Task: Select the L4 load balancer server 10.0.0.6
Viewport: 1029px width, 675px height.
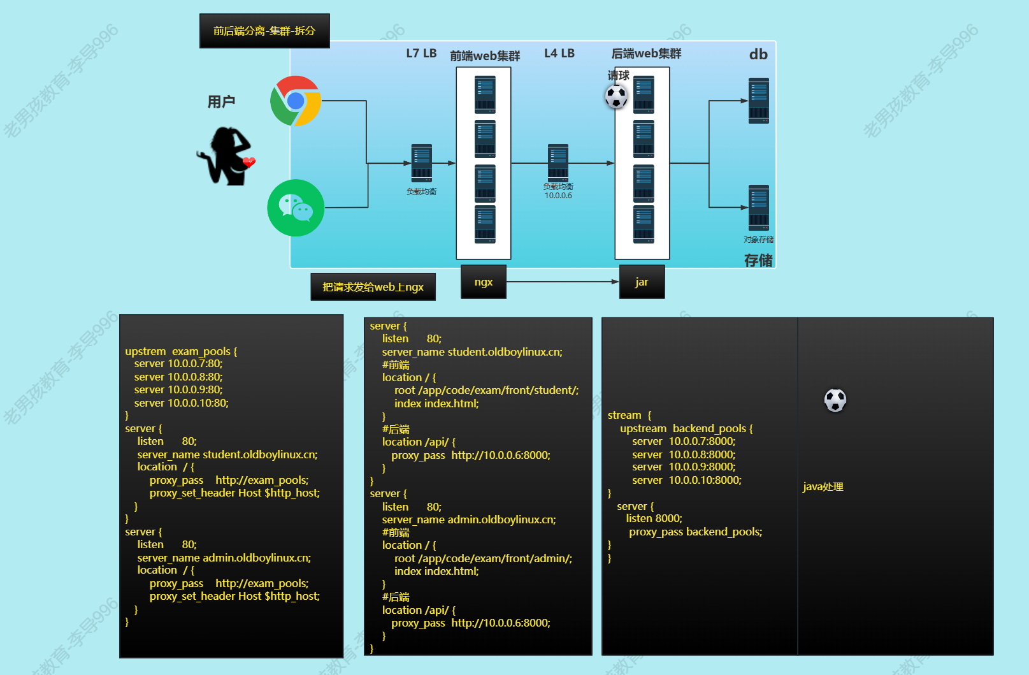Action: click(558, 163)
